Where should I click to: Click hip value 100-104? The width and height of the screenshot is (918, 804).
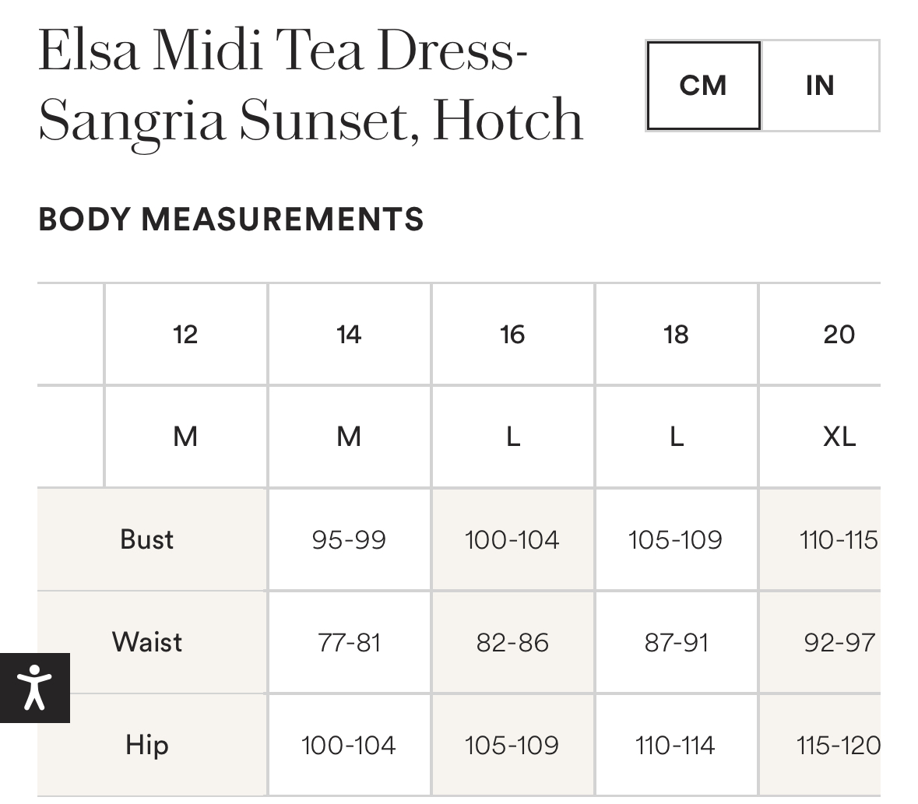pyautogui.click(x=349, y=745)
